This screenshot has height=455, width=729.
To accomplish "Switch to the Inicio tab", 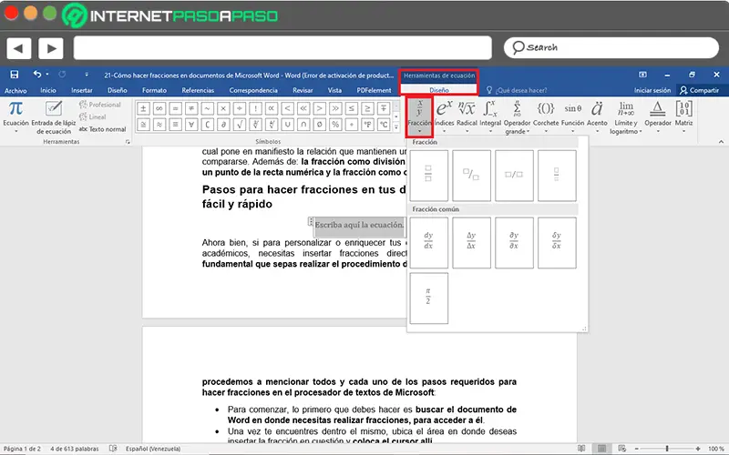I will click(48, 90).
